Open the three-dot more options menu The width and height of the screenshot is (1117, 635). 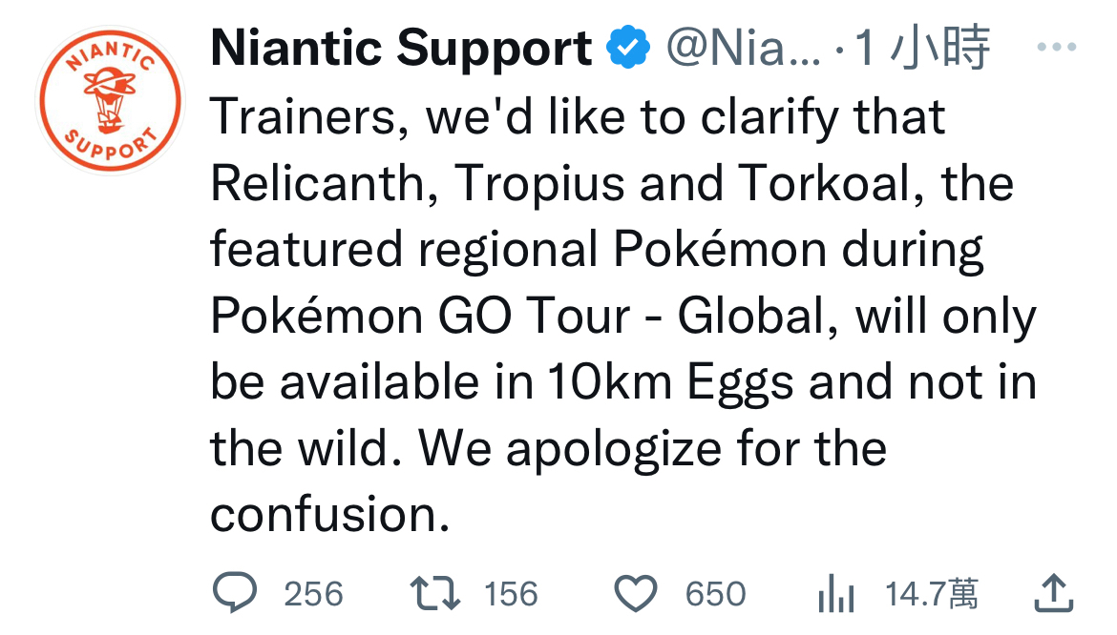coord(1057,47)
